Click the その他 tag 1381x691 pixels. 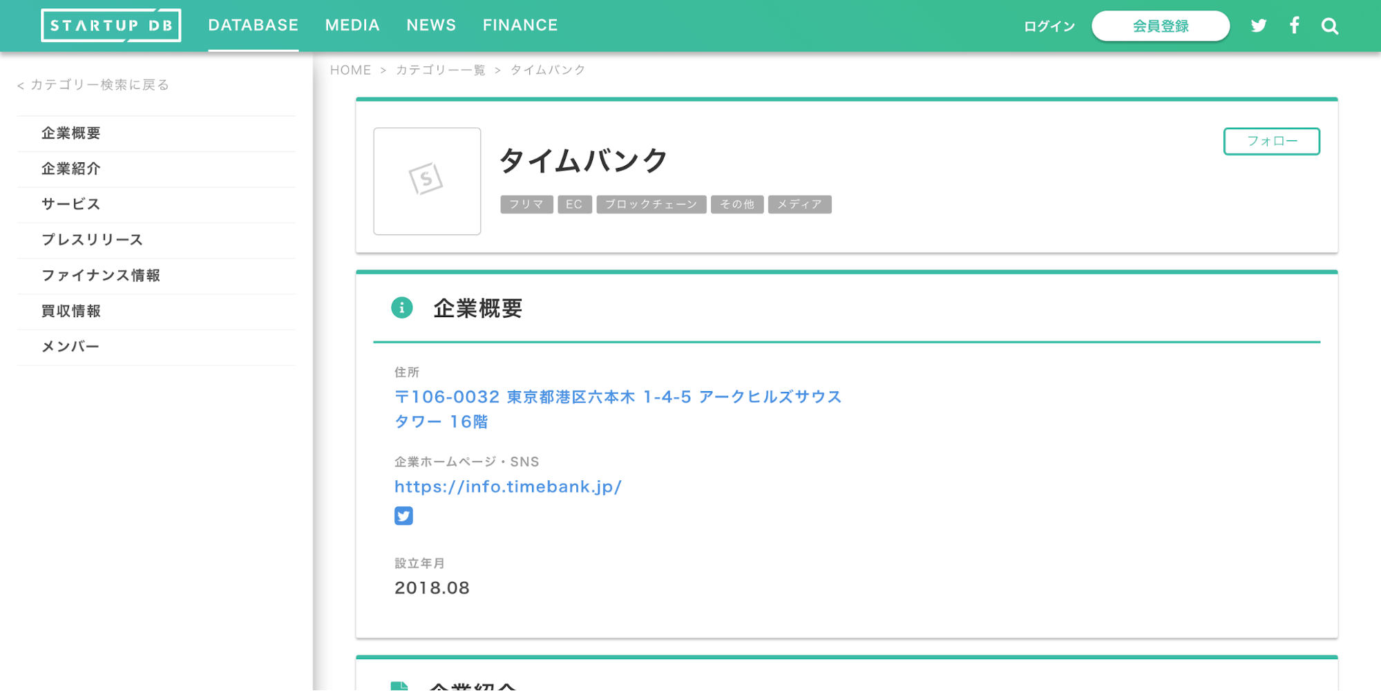tap(737, 205)
